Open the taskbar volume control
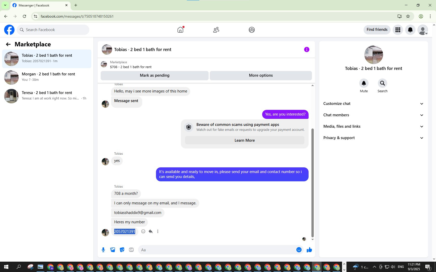The width and height of the screenshot is (436, 272). 393,267
